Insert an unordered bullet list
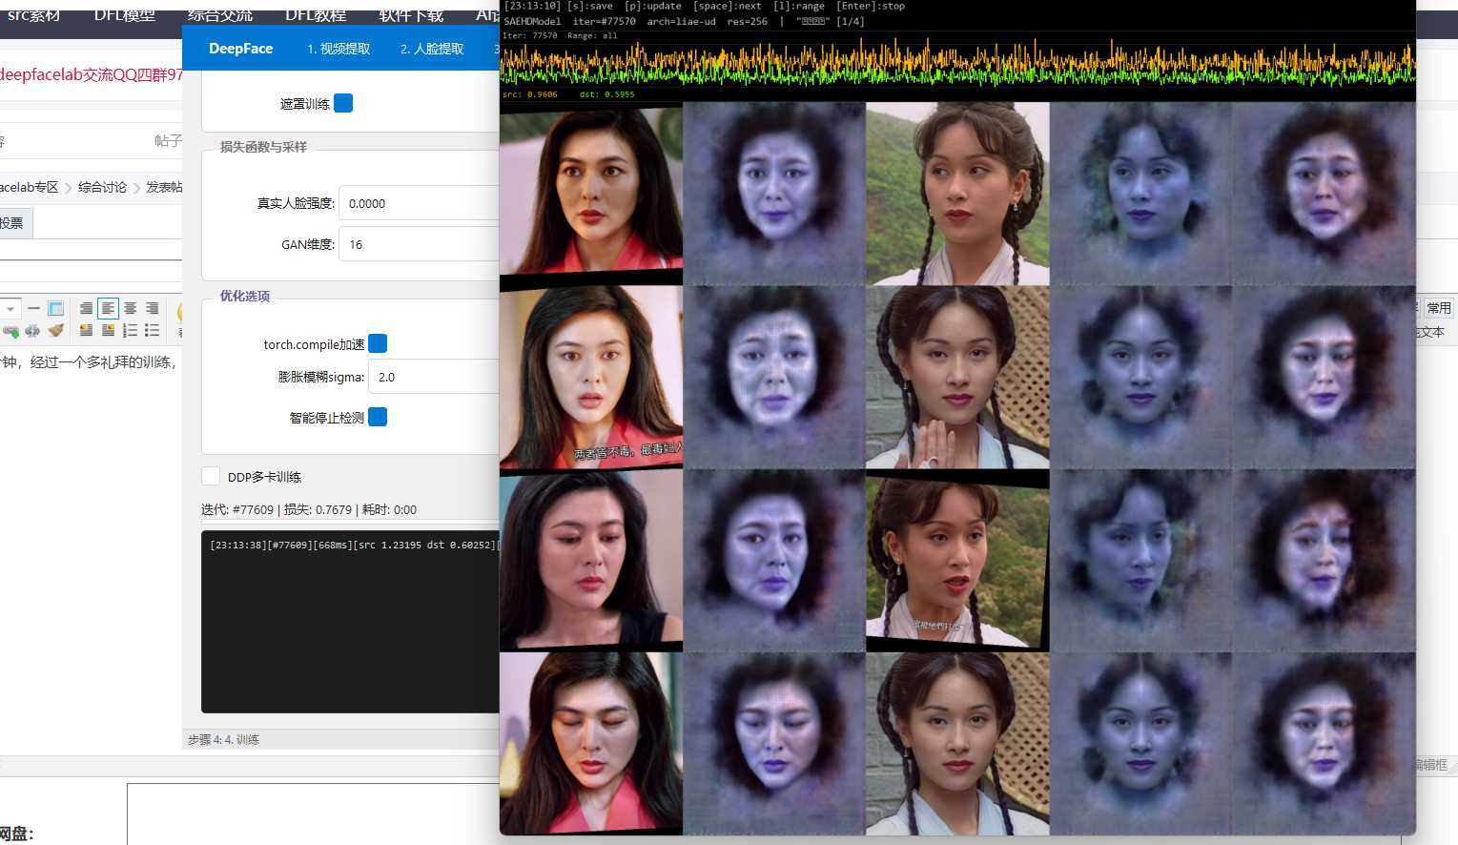The image size is (1458, 845). coord(152,330)
